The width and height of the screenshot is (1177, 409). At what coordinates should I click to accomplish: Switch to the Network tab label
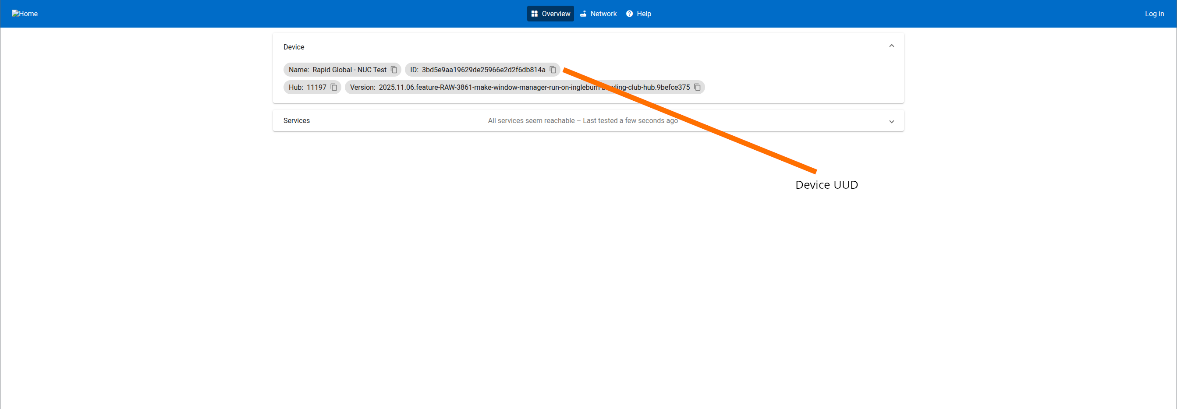pyautogui.click(x=603, y=14)
